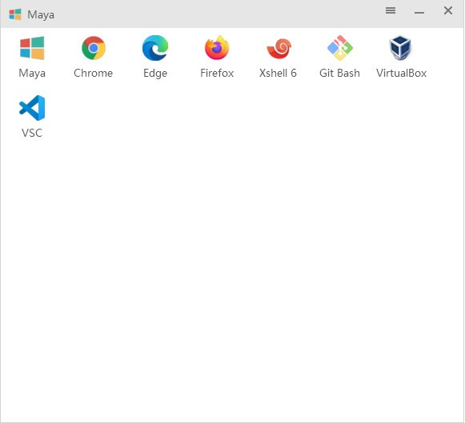Click the VSC text label

32,133
